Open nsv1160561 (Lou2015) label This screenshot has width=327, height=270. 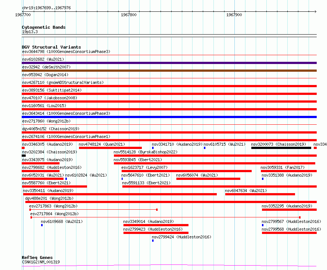(44, 106)
